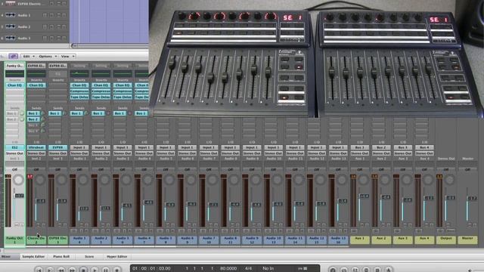Click the Bus 1 send knob on Funky Out strip
The width and height of the screenshot is (484, 272).
(x=22, y=113)
